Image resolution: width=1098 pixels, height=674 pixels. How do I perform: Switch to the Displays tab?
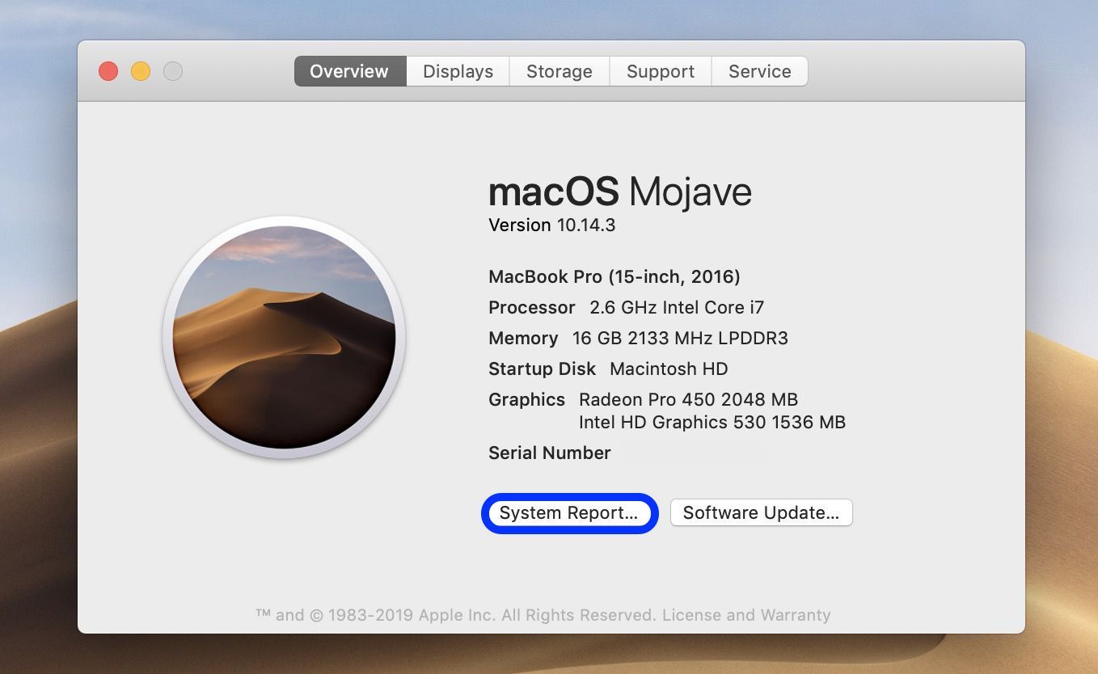(x=457, y=71)
